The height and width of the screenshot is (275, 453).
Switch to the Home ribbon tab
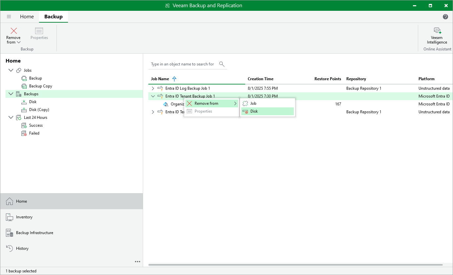click(x=27, y=16)
